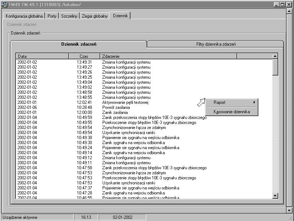The image size is (294, 221).
Task: Sort by the Zdarzenie column header
Action: point(168,56)
